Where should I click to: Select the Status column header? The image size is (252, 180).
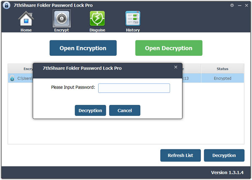click(223, 69)
